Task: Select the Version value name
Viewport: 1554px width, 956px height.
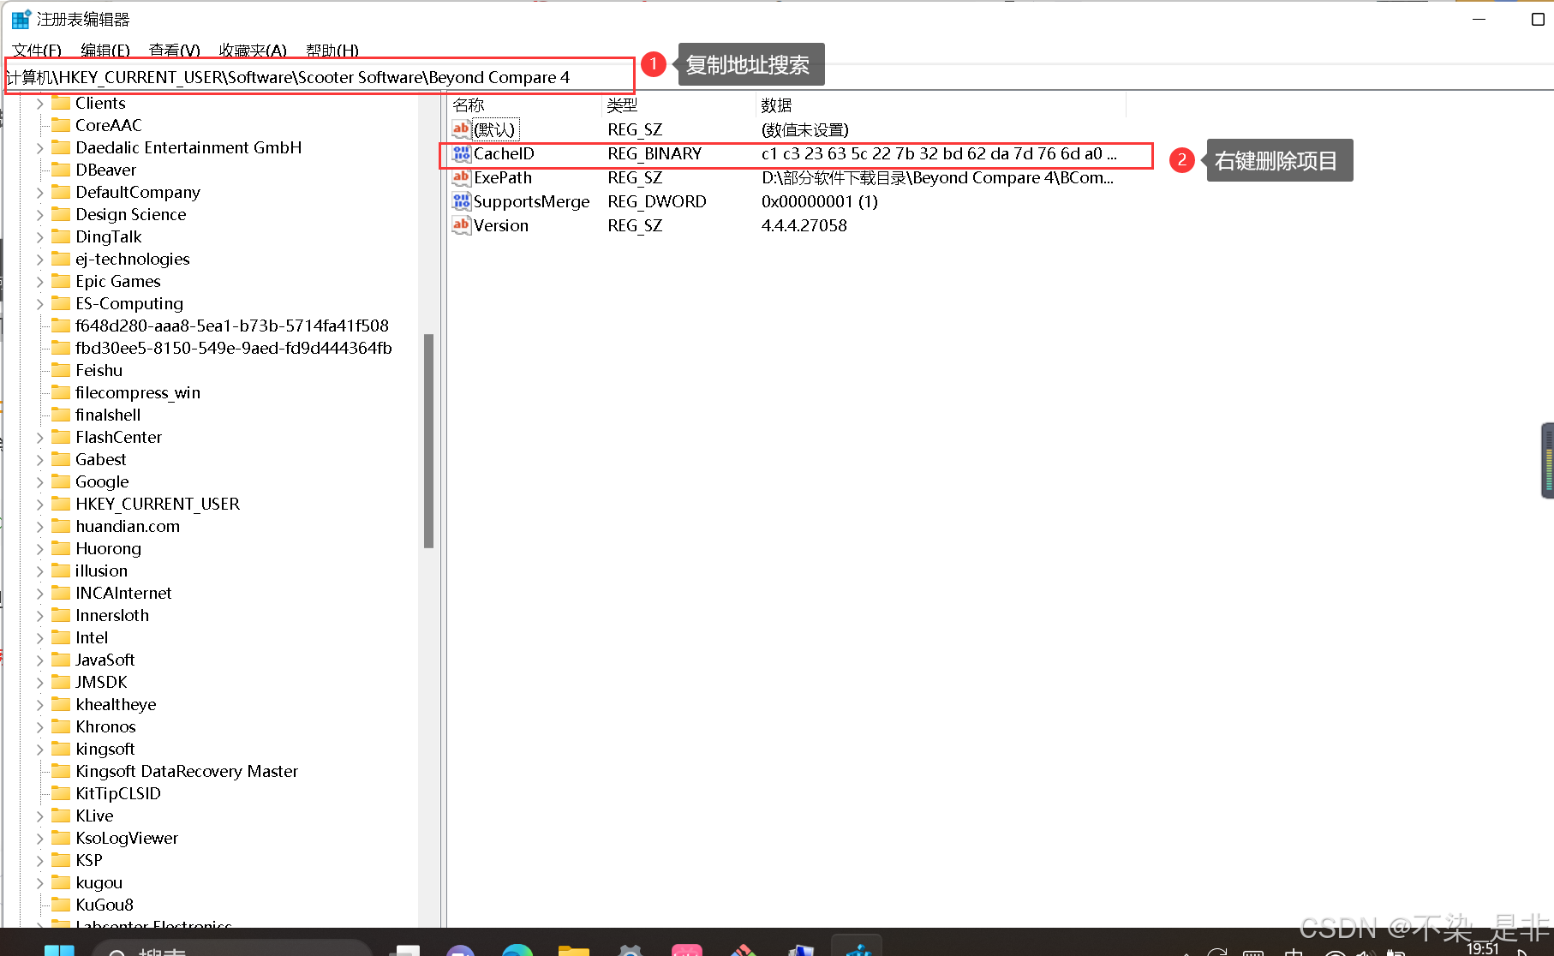Action: (501, 225)
